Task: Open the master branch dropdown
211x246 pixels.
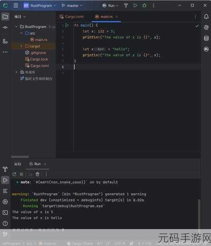Action: tap(72, 5)
